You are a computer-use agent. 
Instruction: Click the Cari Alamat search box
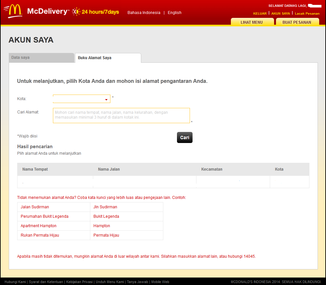point(121,115)
